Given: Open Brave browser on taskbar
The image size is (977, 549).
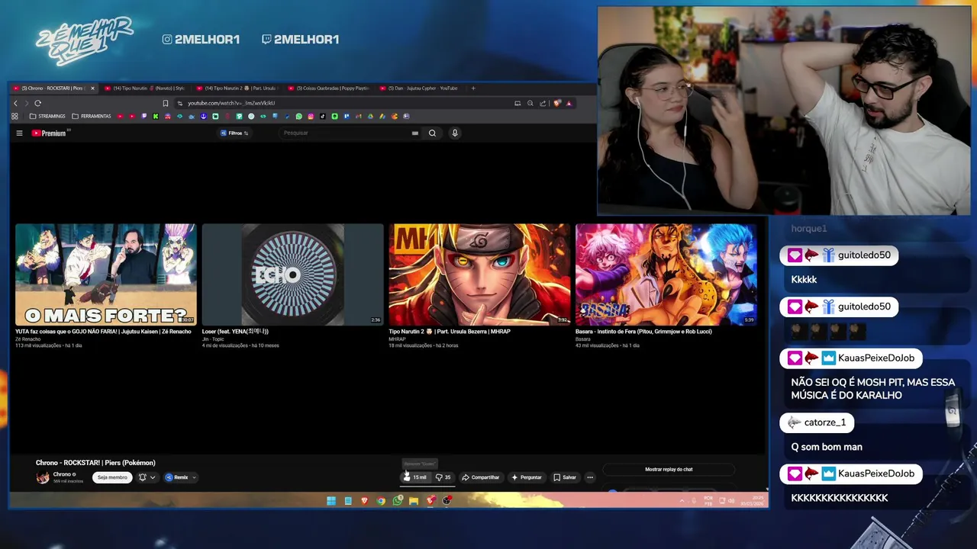Looking at the screenshot, I should [365, 501].
